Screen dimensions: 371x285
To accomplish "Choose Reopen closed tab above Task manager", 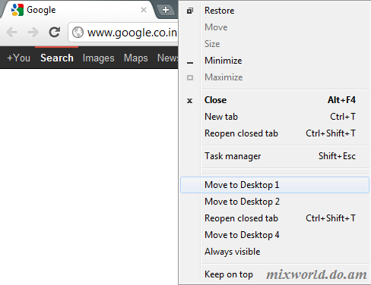I will coord(274,133).
